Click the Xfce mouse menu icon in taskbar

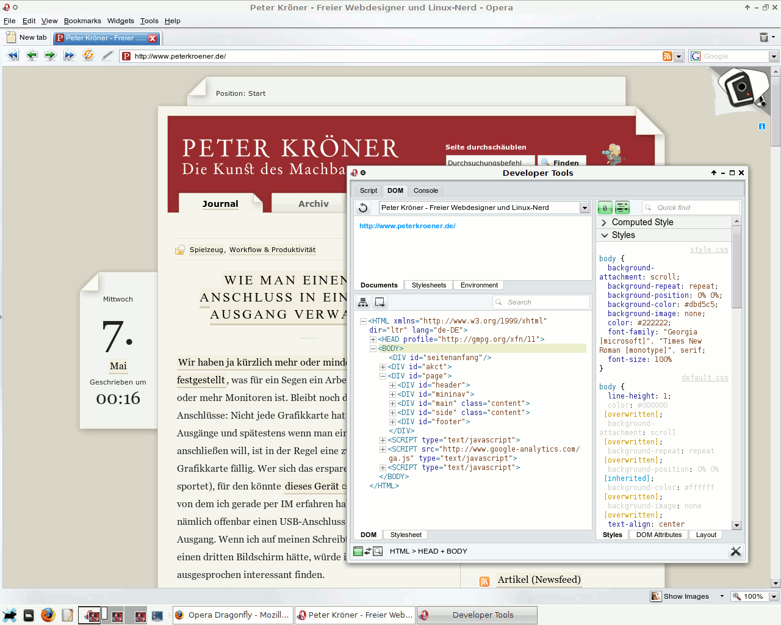[10, 615]
